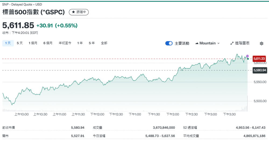Show the 全部 full history range

104,43
